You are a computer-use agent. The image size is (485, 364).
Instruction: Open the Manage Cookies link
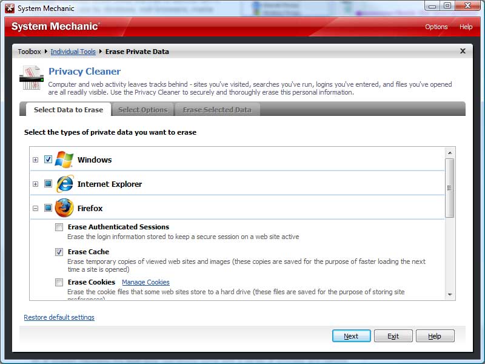click(145, 282)
